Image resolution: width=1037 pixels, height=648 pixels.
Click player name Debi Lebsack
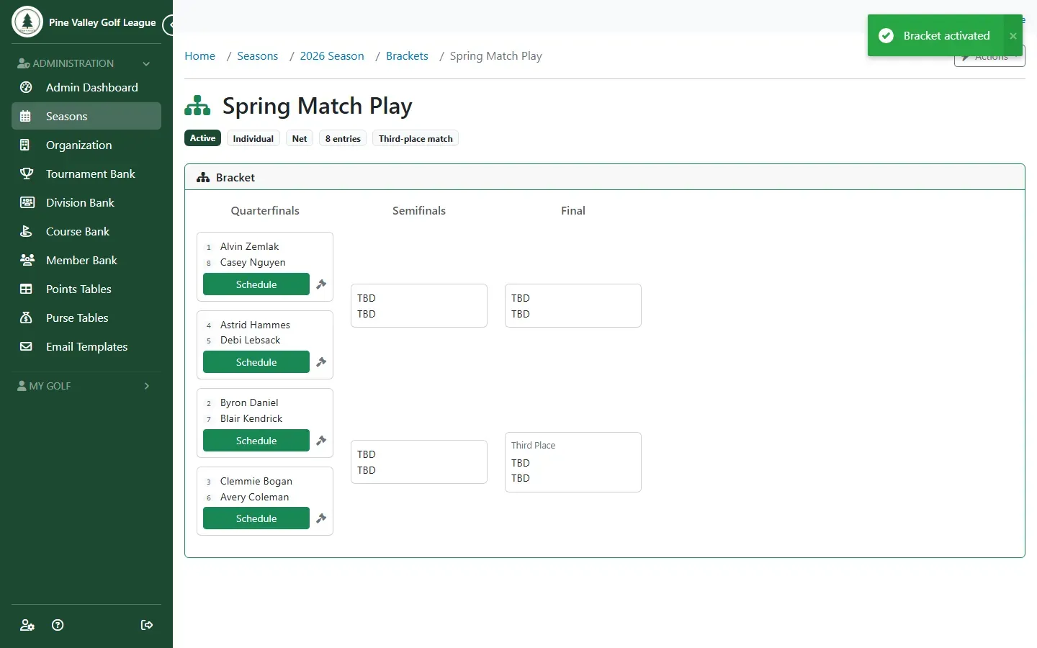pyautogui.click(x=250, y=340)
